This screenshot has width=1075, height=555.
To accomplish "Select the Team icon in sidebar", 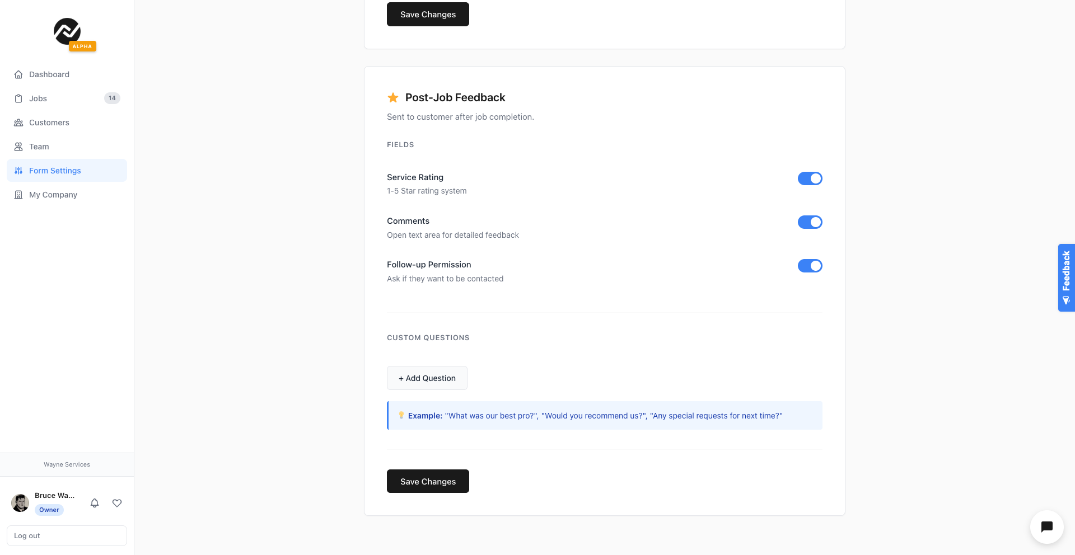I will 18,147.
